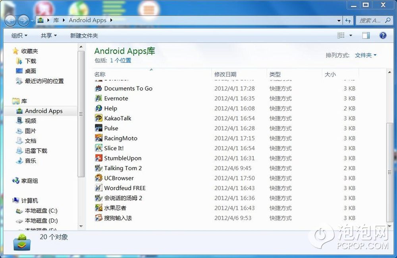Select 本地磁盘 (C:) in the sidebar
The width and height of the screenshot is (397, 258).
click(41, 211)
